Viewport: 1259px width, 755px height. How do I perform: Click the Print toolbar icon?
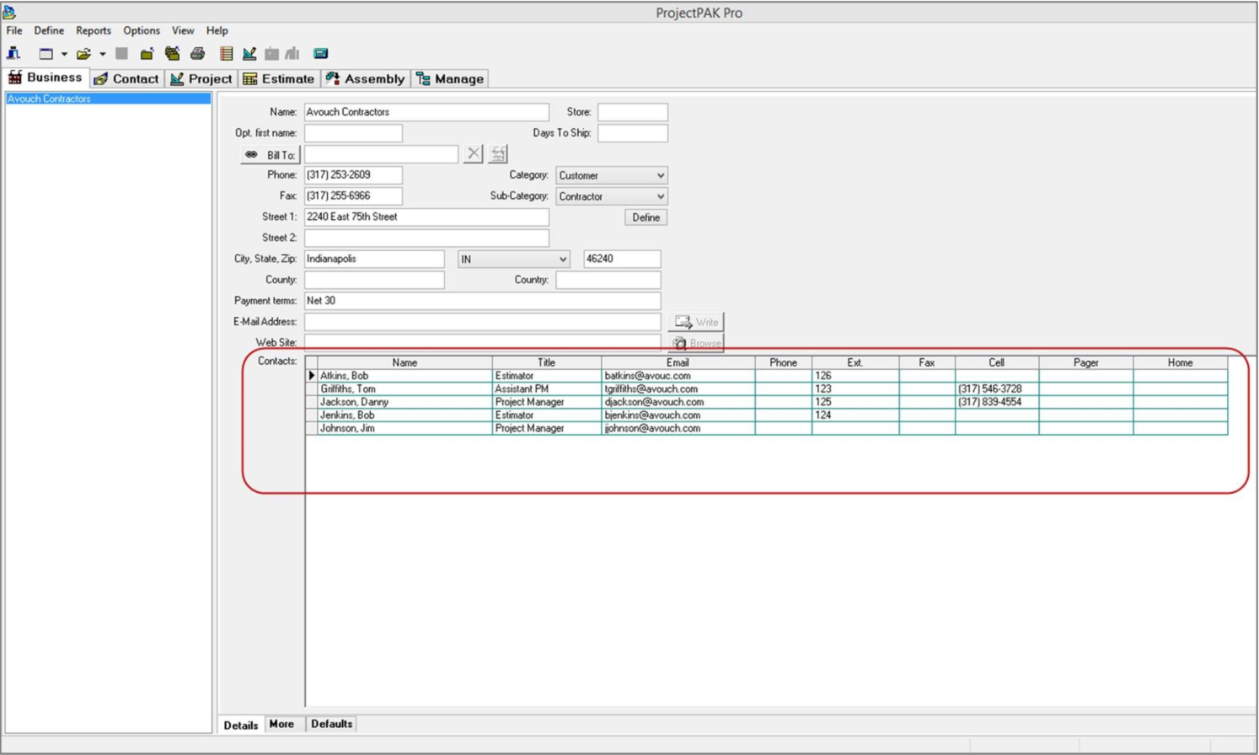[x=196, y=52]
